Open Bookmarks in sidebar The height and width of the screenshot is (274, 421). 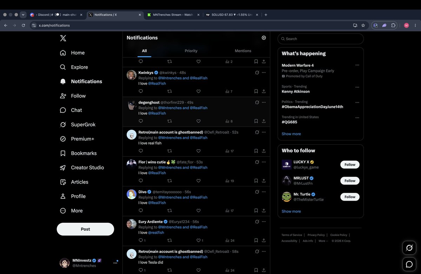[x=78, y=153]
